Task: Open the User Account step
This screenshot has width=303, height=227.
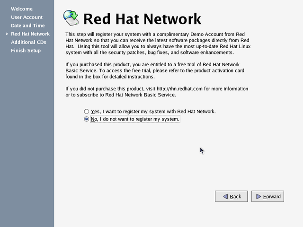Action: pyautogui.click(x=27, y=17)
